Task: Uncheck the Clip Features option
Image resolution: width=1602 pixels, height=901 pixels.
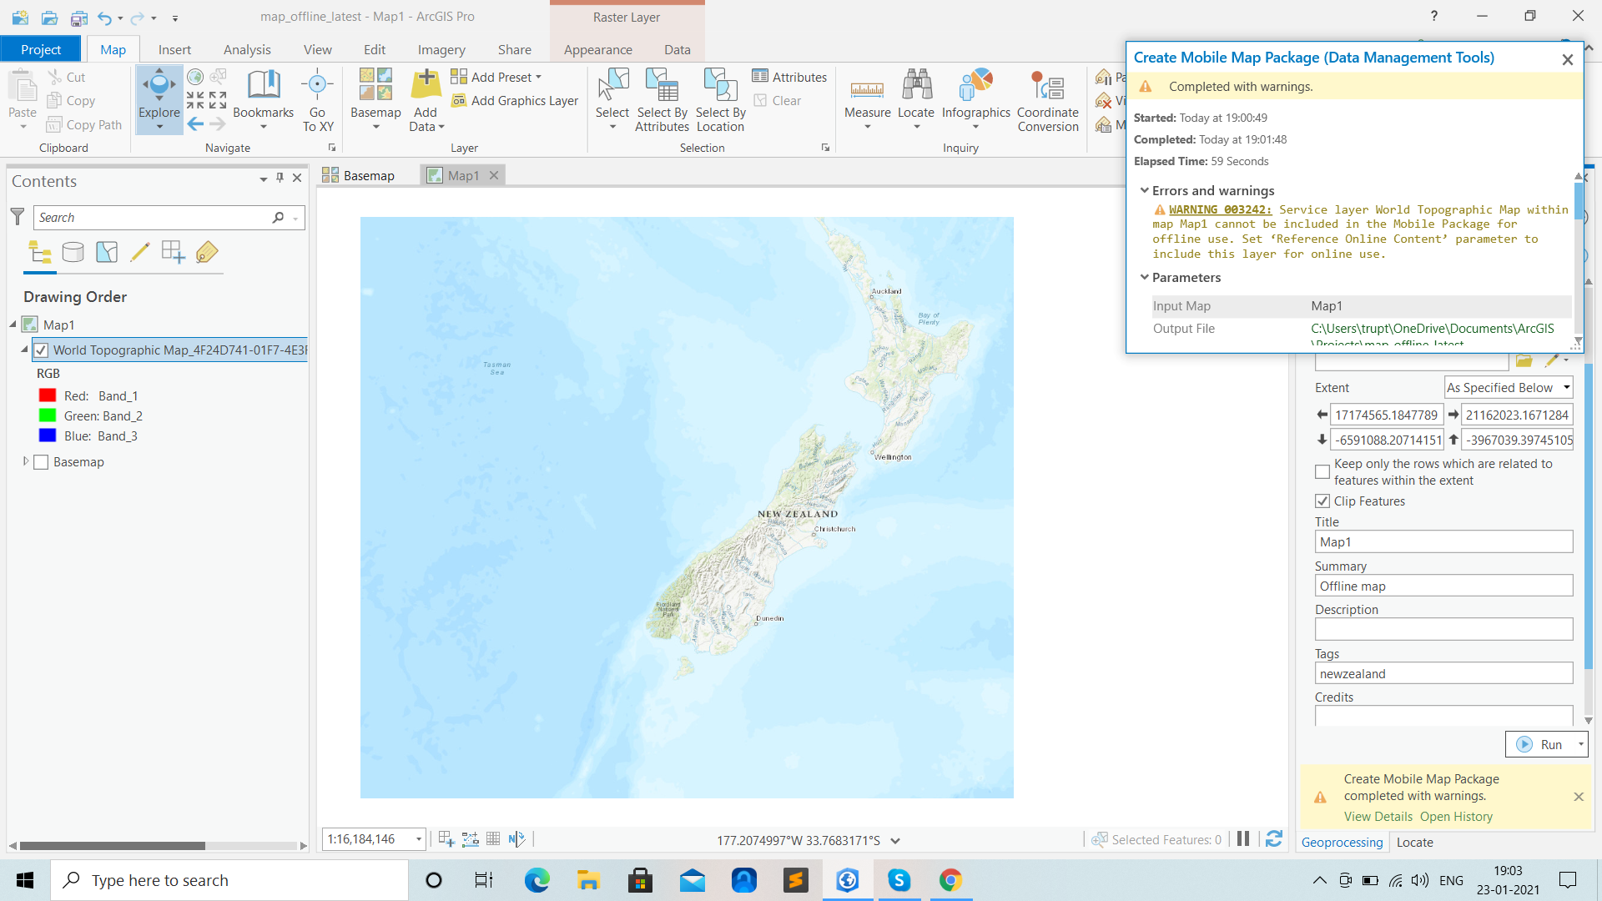Action: tap(1322, 501)
